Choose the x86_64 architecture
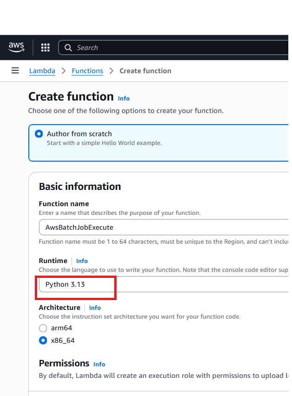The width and height of the screenshot is (292, 396). [x=43, y=340]
